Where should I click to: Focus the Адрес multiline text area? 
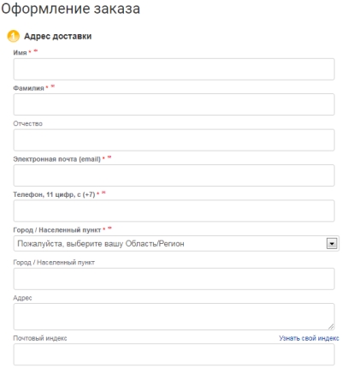[x=174, y=317]
